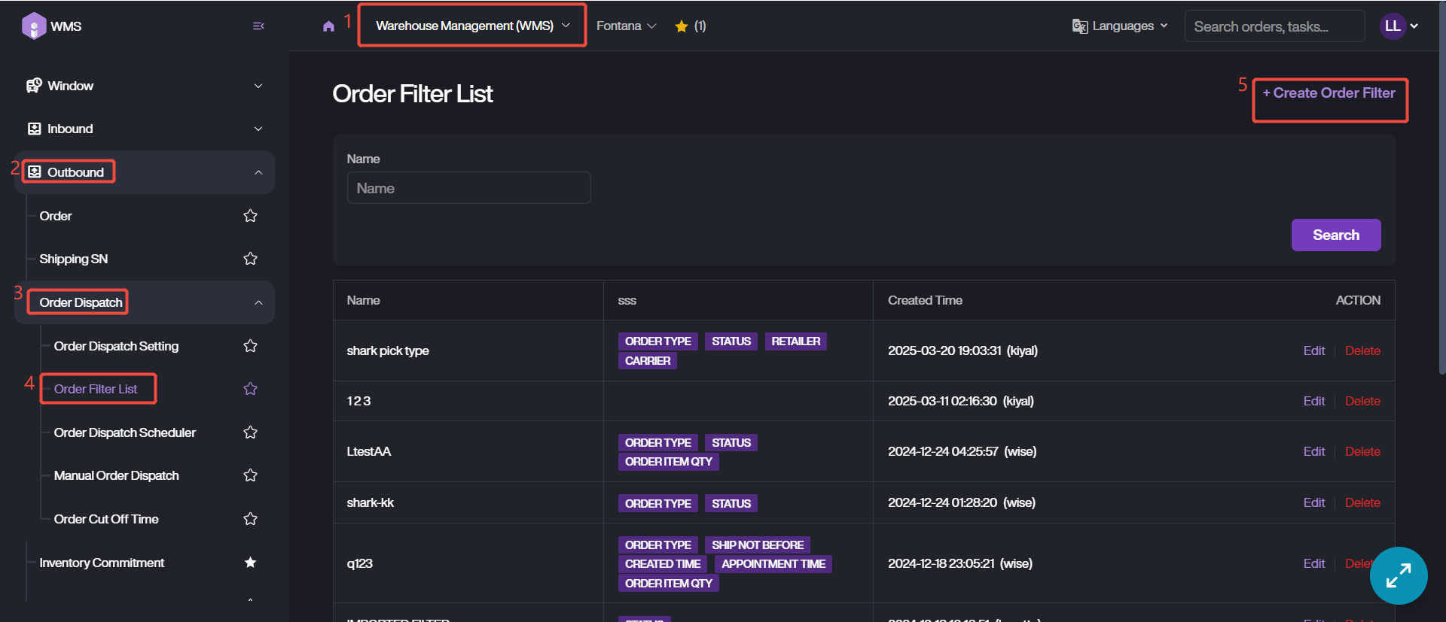Click SHIP NOT BEFORE tag in q123 row

[758, 545]
